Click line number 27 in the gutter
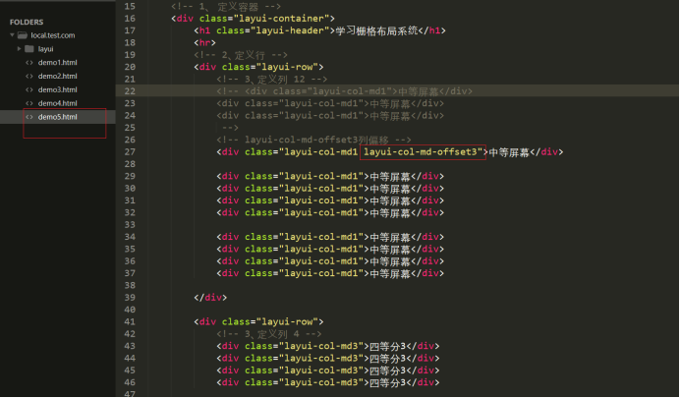Screen dimensions: 680x398 pos(130,151)
